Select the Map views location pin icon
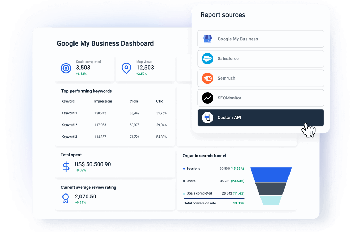The width and height of the screenshot is (352, 232). (x=126, y=68)
